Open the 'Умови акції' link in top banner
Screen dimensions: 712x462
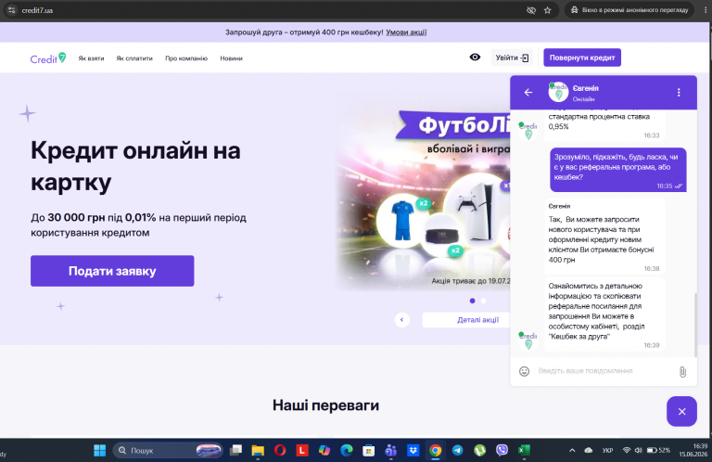[406, 32]
